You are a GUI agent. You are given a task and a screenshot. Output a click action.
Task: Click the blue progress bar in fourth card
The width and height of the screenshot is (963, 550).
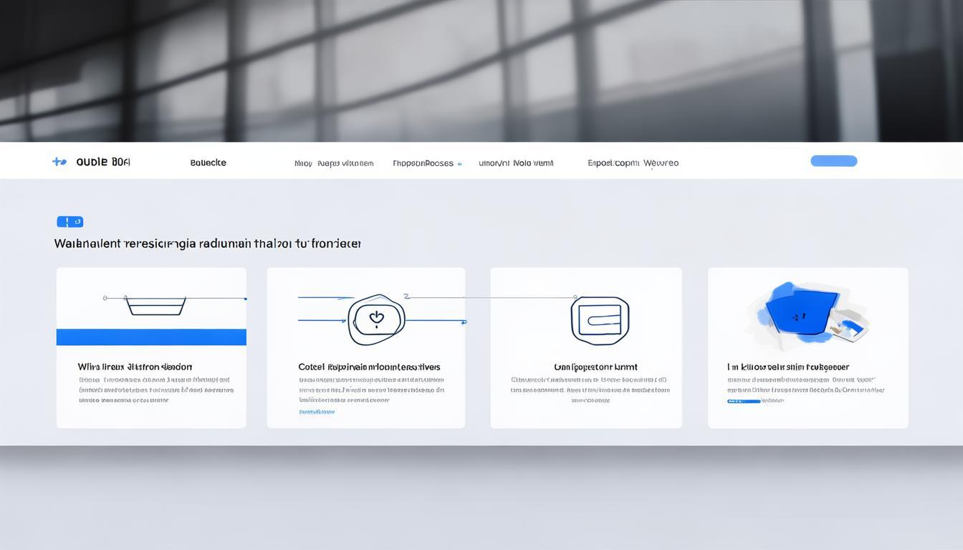tap(744, 401)
